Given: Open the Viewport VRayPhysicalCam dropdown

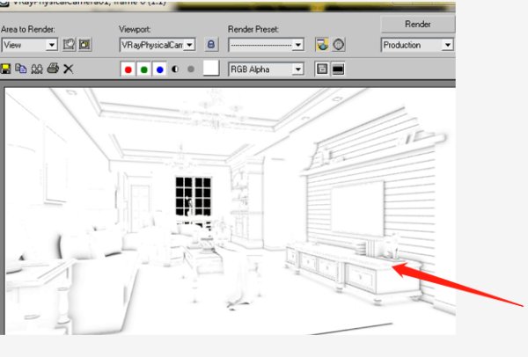Looking at the screenshot, I should tap(158, 45).
